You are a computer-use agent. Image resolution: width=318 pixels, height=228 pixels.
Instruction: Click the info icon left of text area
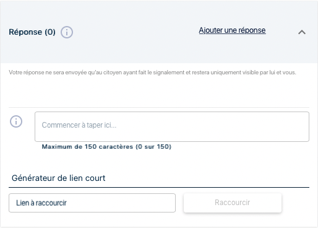click(x=16, y=121)
